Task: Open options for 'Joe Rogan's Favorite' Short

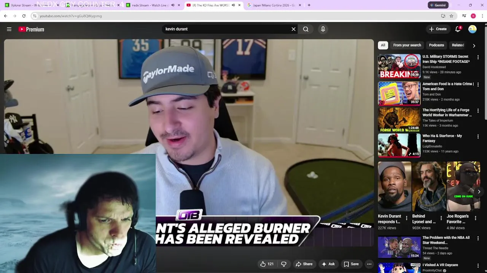Action: pyautogui.click(x=476, y=218)
